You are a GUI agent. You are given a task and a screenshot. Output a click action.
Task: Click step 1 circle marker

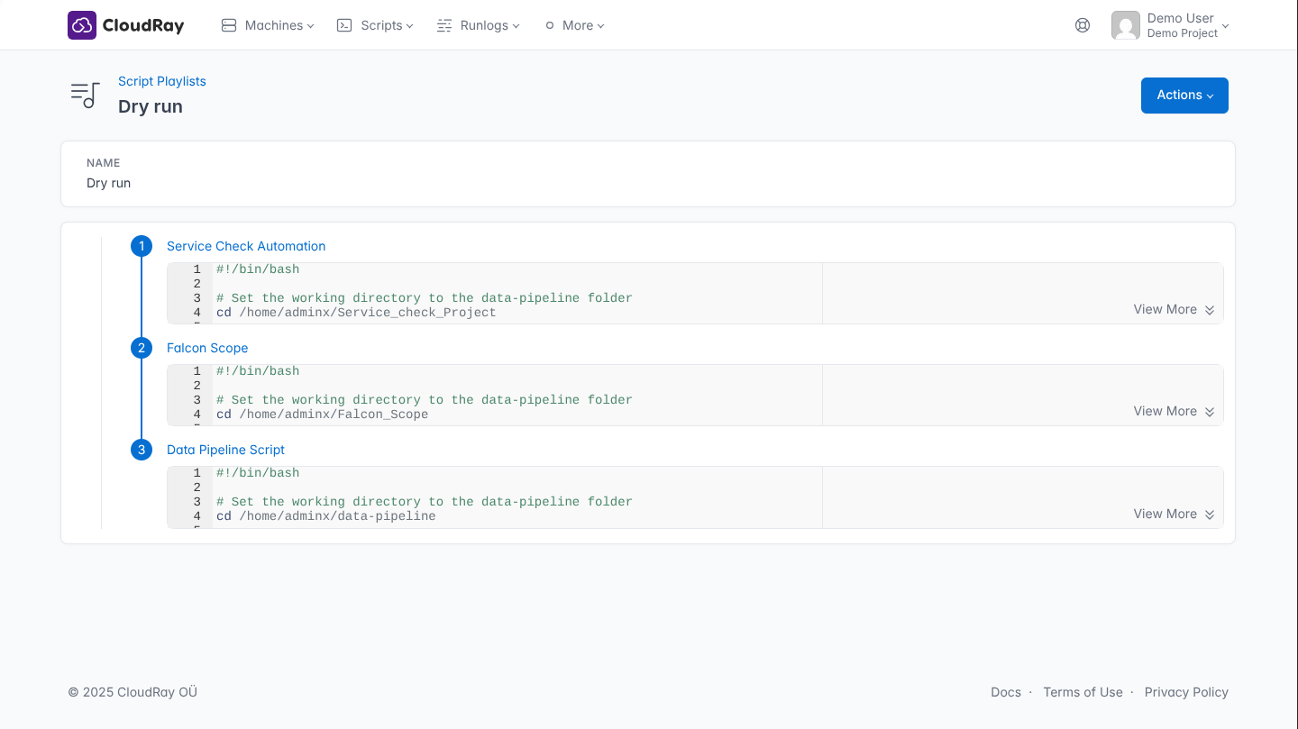(142, 246)
